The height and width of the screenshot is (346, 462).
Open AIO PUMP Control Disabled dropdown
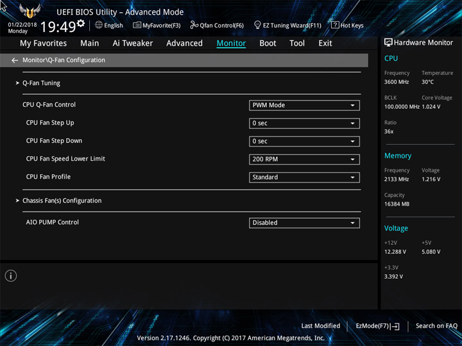point(304,223)
